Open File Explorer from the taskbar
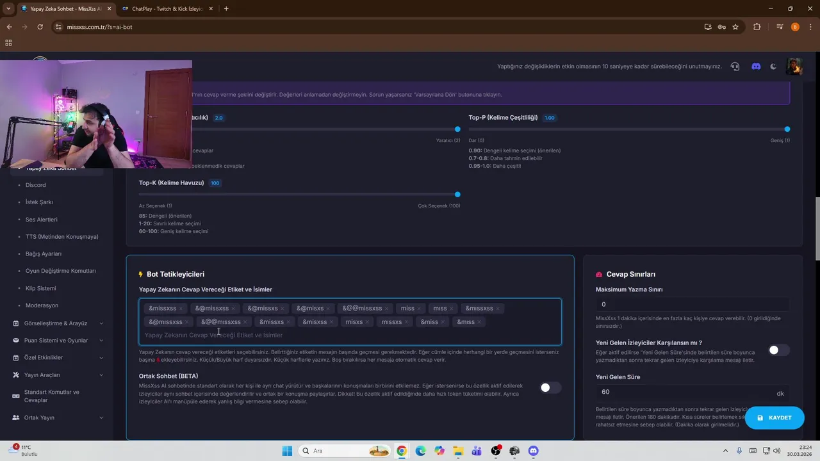The width and height of the screenshot is (820, 461). click(458, 451)
